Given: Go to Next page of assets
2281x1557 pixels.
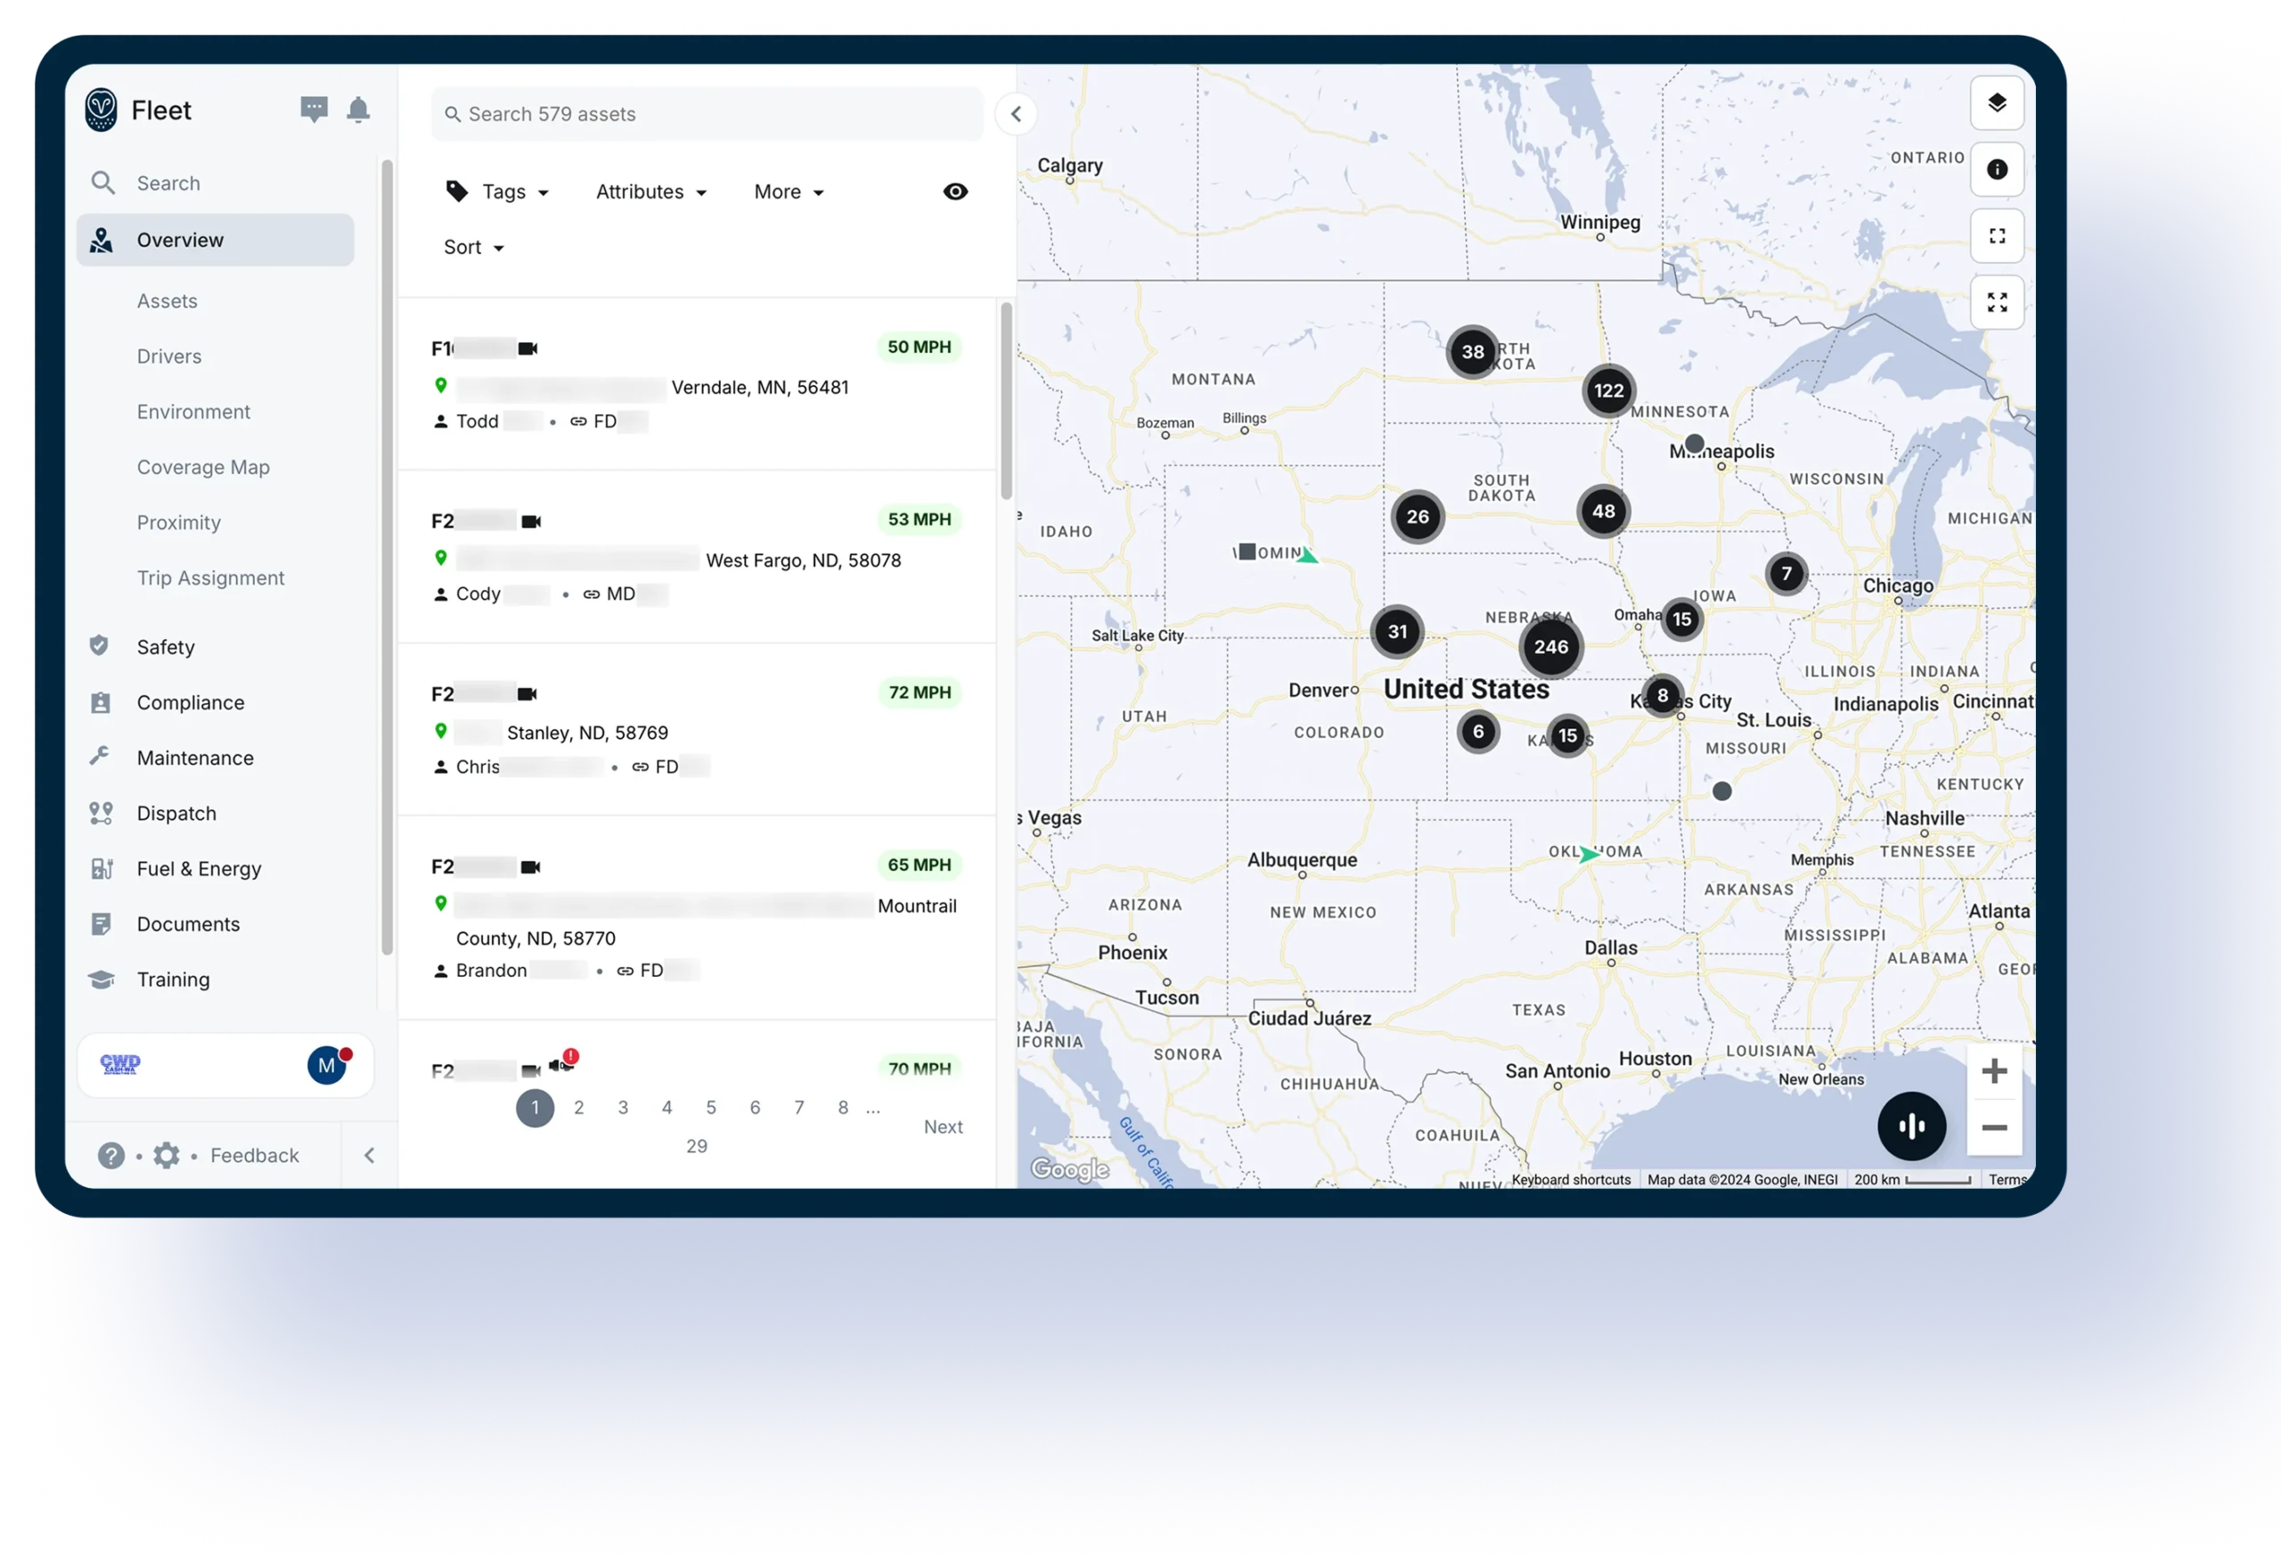Looking at the screenshot, I should 942,1127.
